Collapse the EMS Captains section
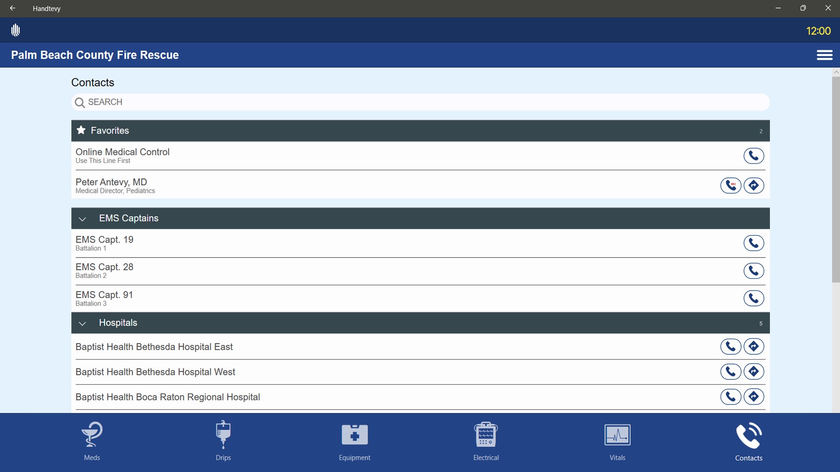The width and height of the screenshot is (840, 472). [x=82, y=219]
